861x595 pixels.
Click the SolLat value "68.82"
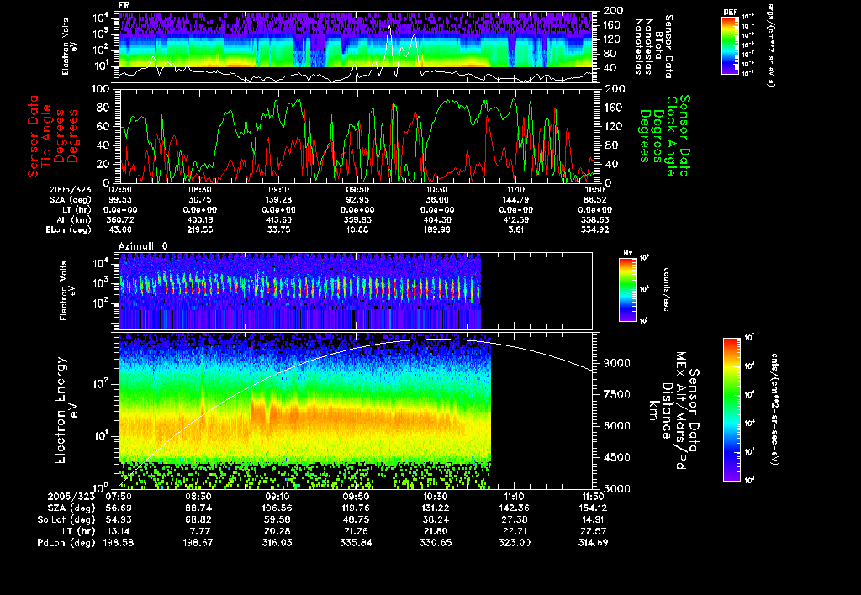click(x=198, y=520)
